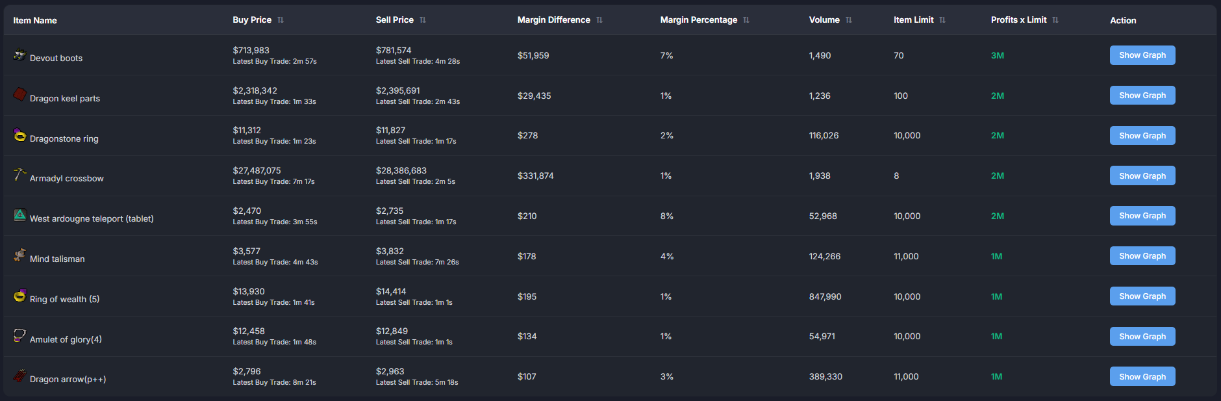The width and height of the screenshot is (1221, 401).
Task: Click the Profits x Limit header
Action: [1018, 20]
